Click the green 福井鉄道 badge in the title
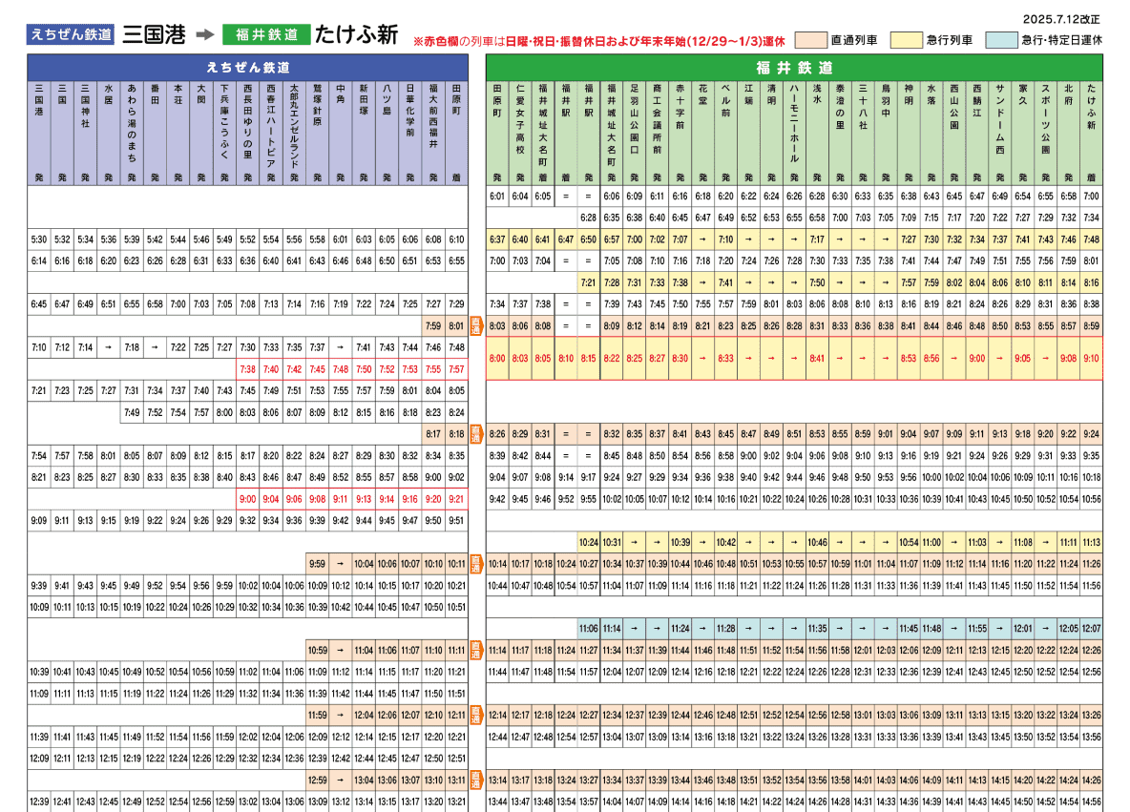Image resolution: width=1130 pixels, height=812 pixels. [266, 34]
